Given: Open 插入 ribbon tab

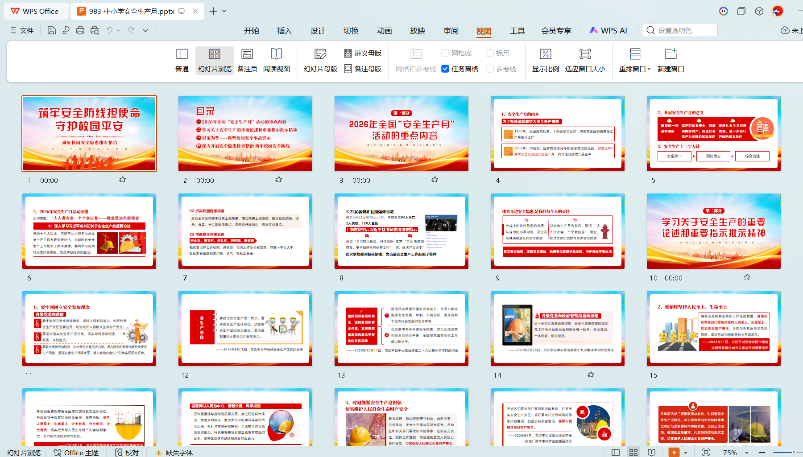Looking at the screenshot, I should tap(284, 30).
